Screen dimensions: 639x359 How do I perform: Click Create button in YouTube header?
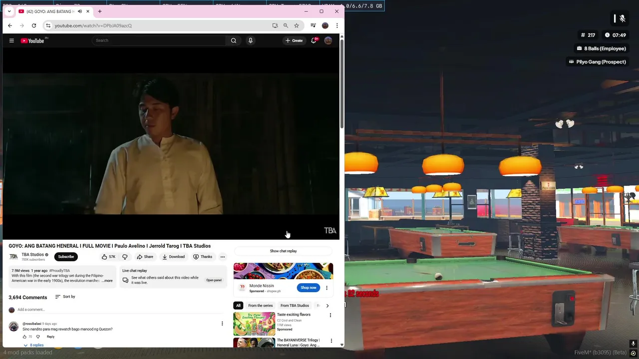294,40
